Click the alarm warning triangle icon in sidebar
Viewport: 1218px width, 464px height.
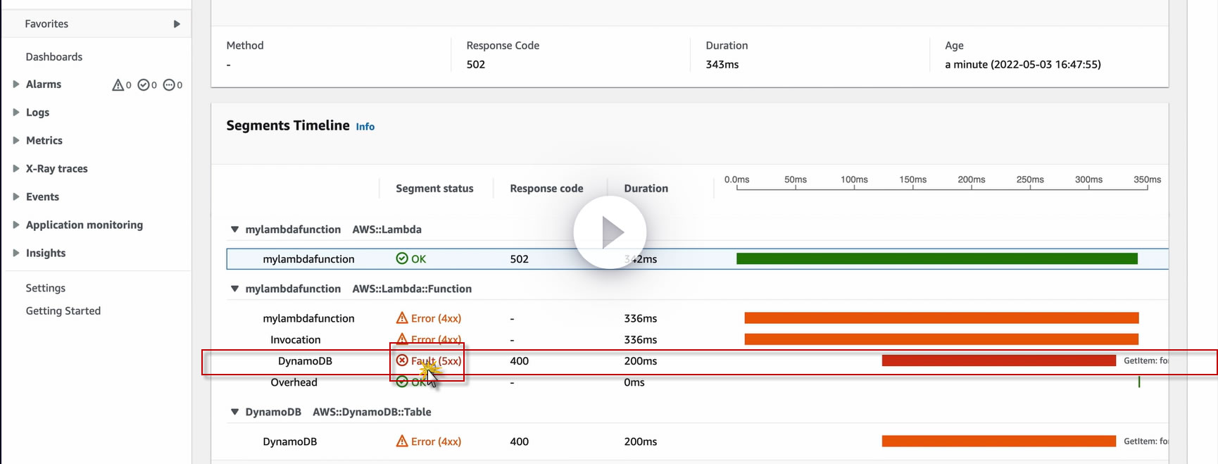[x=118, y=85]
